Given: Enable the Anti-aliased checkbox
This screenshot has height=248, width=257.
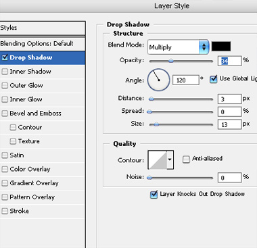Looking at the screenshot, I should pyautogui.click(x=186, y=159).
